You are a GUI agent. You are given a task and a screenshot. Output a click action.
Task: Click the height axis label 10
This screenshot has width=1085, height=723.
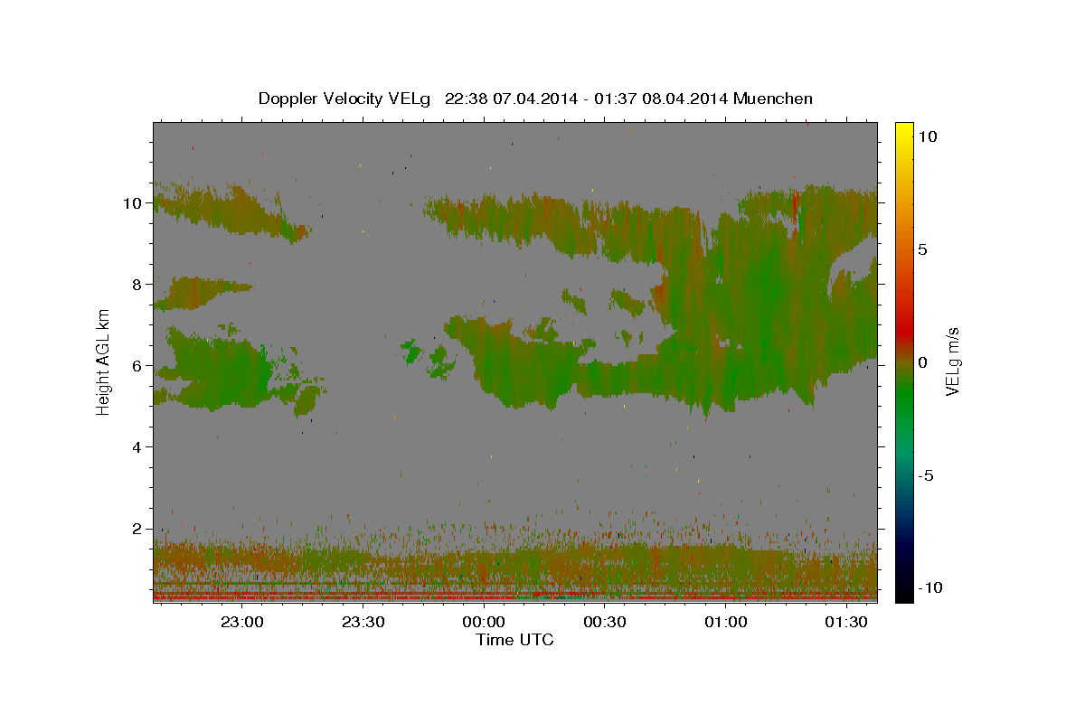point(134,202)
